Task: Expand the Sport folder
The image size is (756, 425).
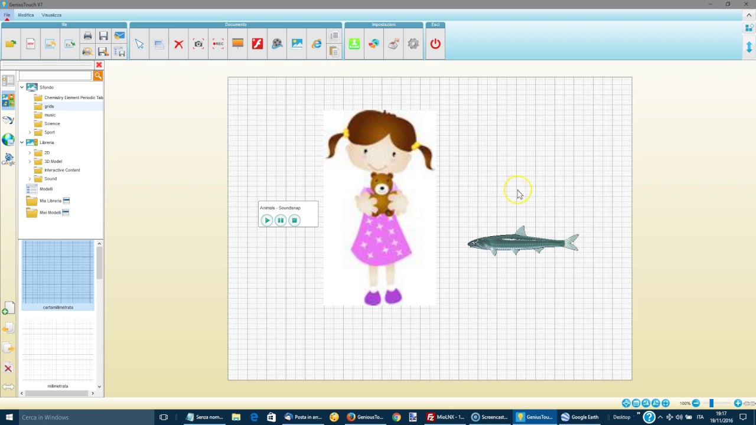Action: click(x=30, y=132)
